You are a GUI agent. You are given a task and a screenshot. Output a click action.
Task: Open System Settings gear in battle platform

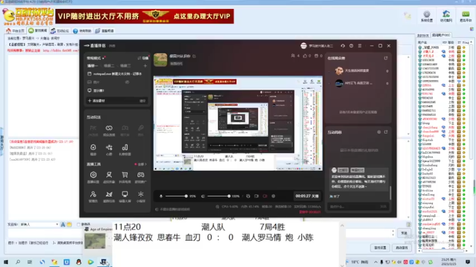(x=427, y=16)
